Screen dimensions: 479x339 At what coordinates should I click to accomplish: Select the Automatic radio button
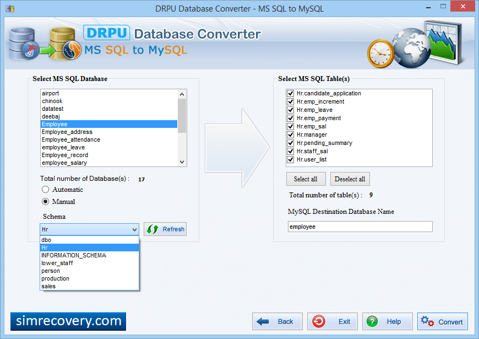tap(45, 190)
